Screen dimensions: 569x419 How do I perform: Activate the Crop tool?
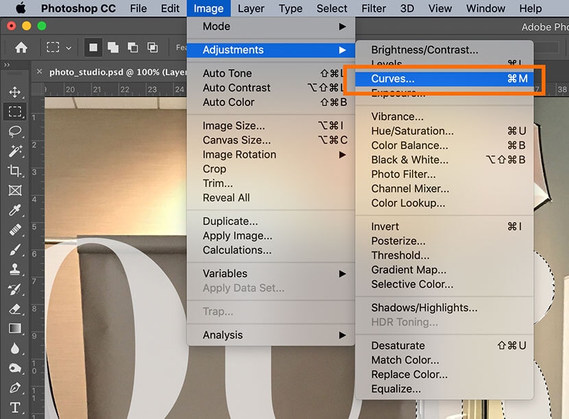click(x=14, y=170)
